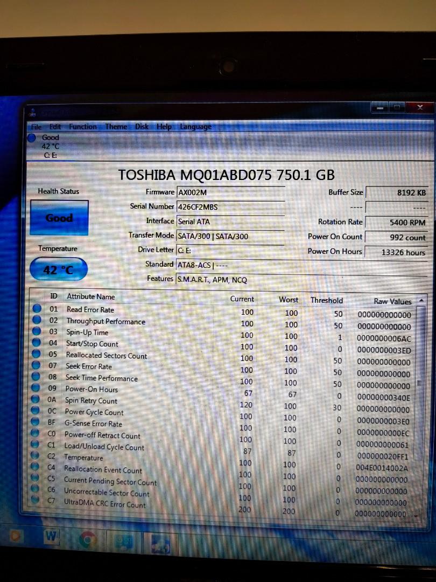Click the Attribute Name column header
436x582 pixels.
pos(91,296)
